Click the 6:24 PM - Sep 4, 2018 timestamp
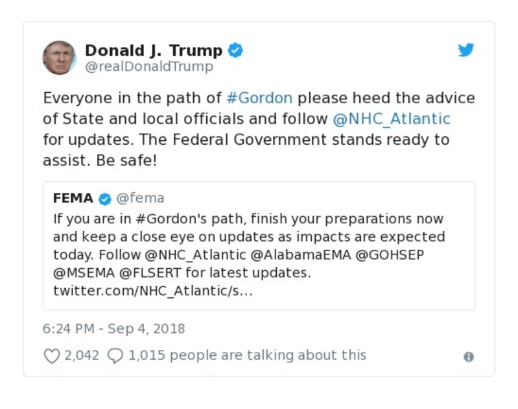 coord(113,328)
